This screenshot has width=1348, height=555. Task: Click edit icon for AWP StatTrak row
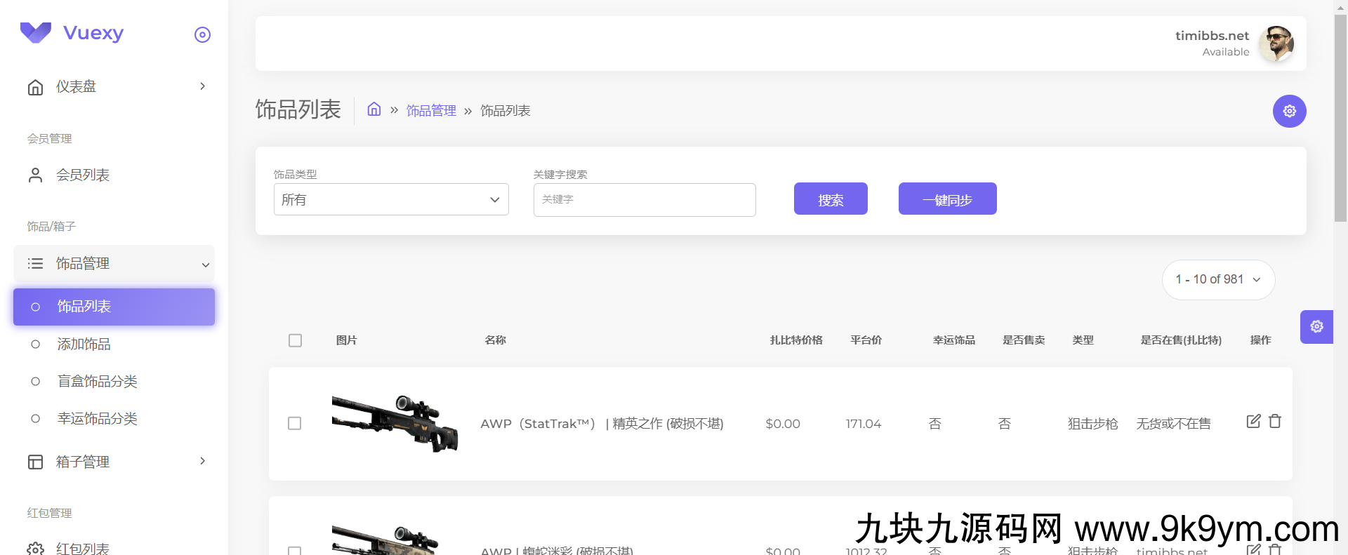coord(1253,421)
